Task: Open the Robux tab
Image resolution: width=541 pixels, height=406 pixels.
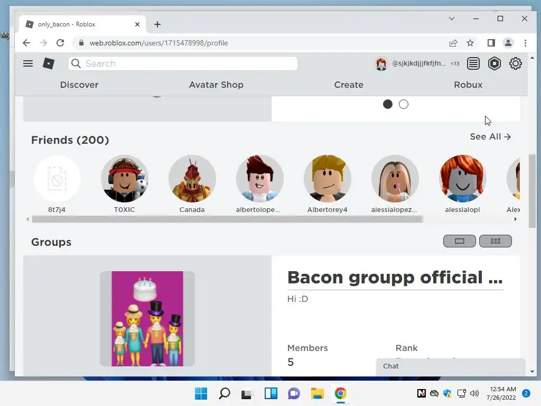Action: click(x=468, y=85)
